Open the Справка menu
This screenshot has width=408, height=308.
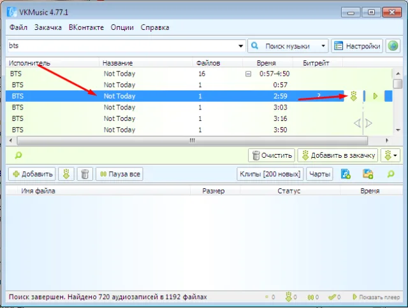pos(155,27)
